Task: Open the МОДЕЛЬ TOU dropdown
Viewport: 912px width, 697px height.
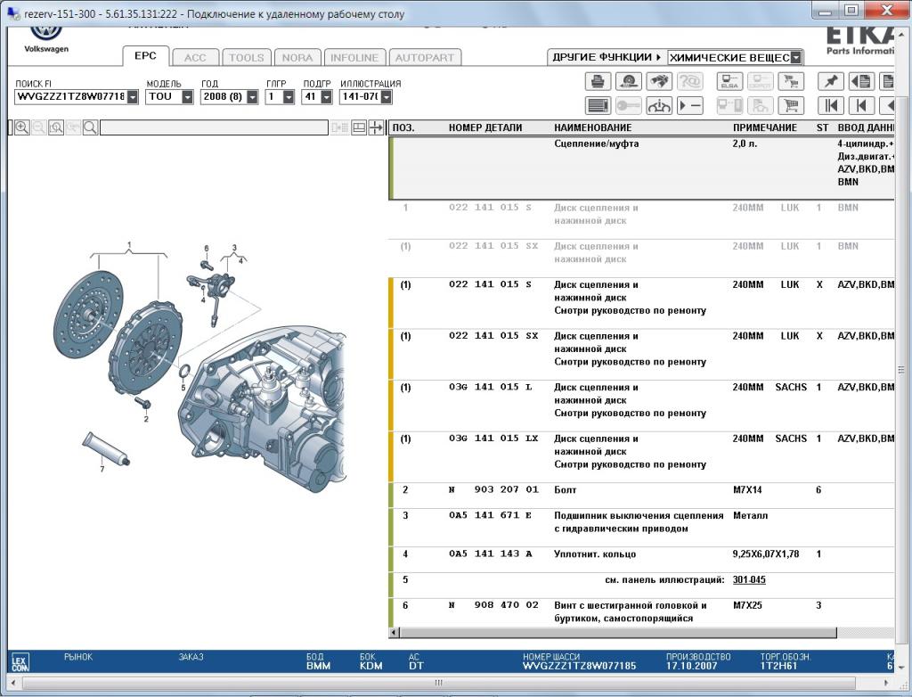Action: (187, 96)
